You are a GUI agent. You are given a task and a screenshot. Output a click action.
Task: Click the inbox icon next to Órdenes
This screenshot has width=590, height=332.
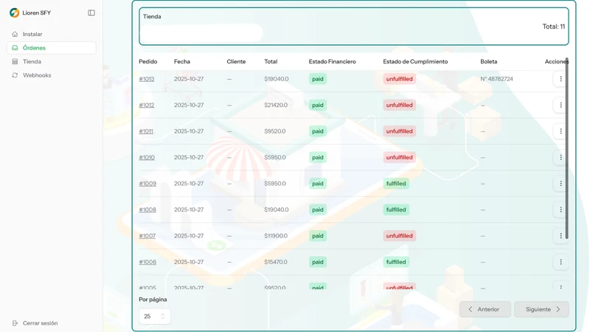click(15, 48)
